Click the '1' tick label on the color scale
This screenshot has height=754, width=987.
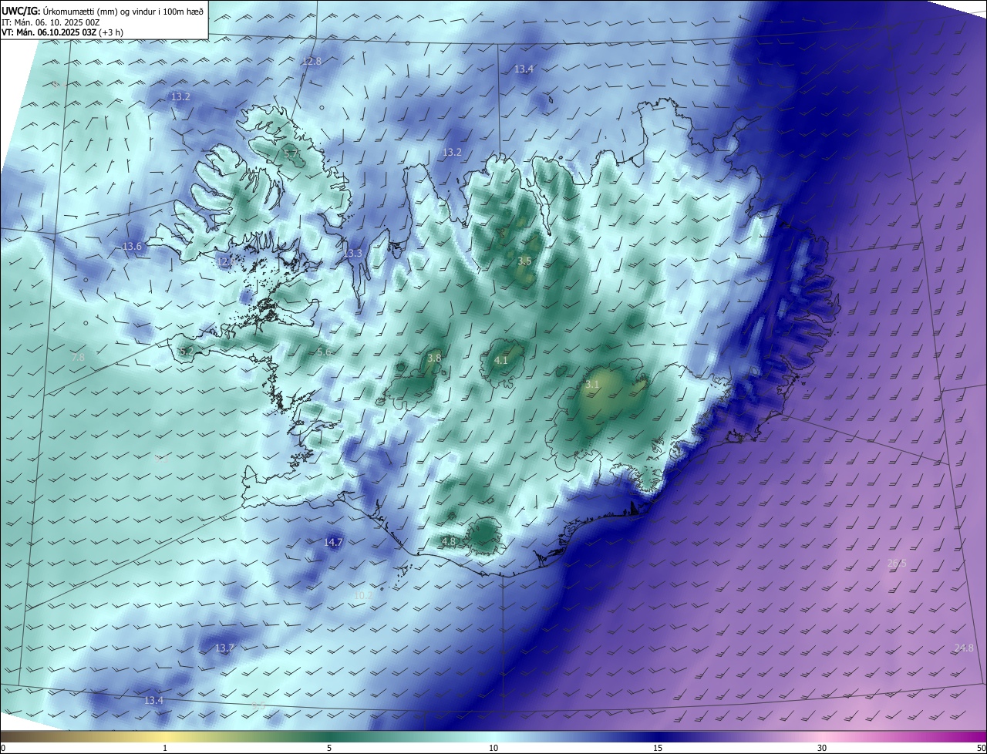(165, 748)
